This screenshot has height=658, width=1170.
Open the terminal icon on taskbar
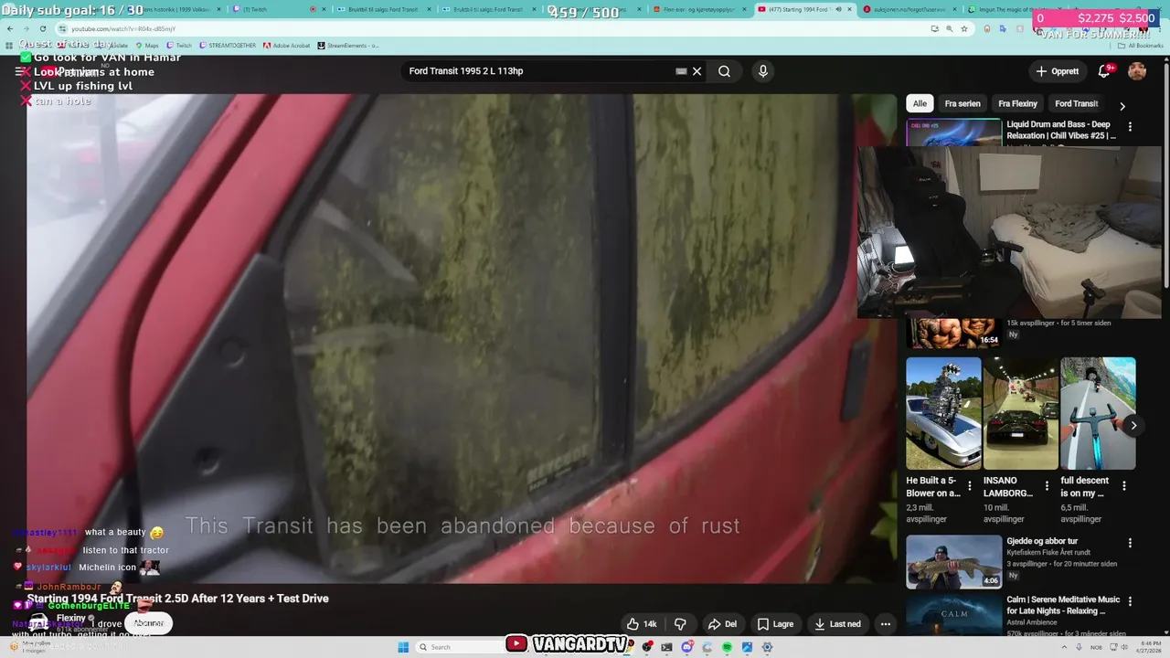(x=667, y=647)
